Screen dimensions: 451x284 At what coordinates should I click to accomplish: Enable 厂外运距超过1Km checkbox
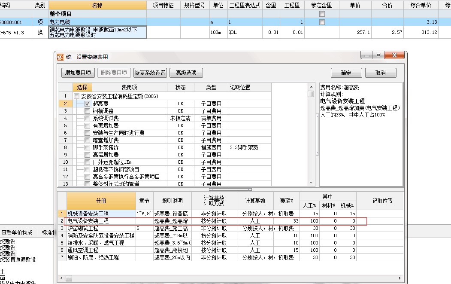point(88,162)
